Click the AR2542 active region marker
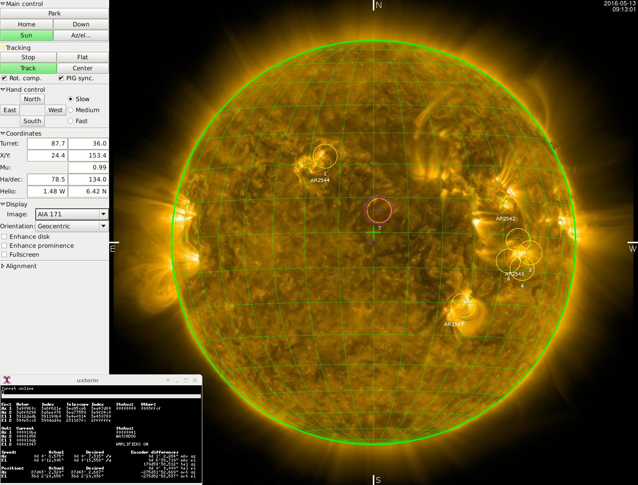The height and width of the screenshot is (485, 638). [504, 200]
